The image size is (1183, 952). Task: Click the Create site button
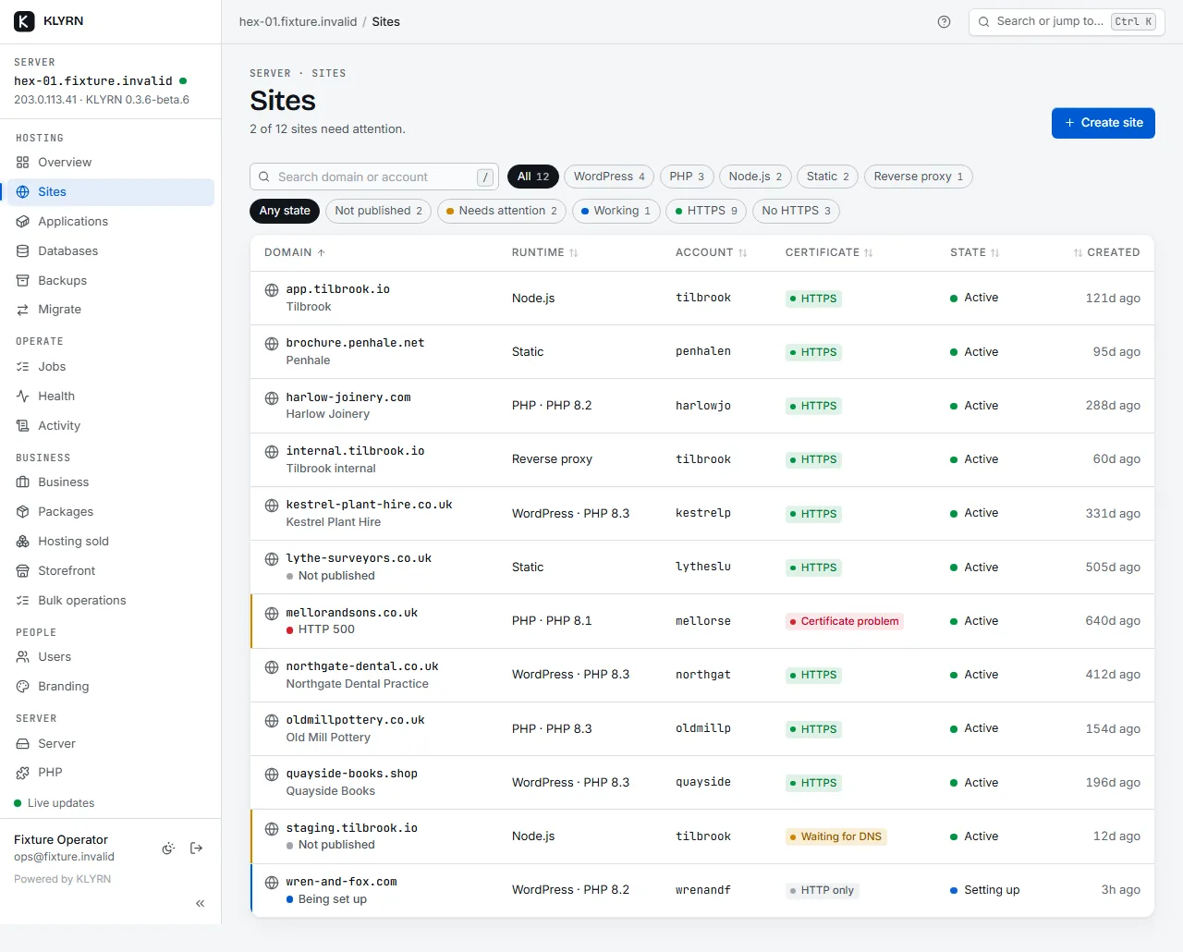[x=1104, y=123]
